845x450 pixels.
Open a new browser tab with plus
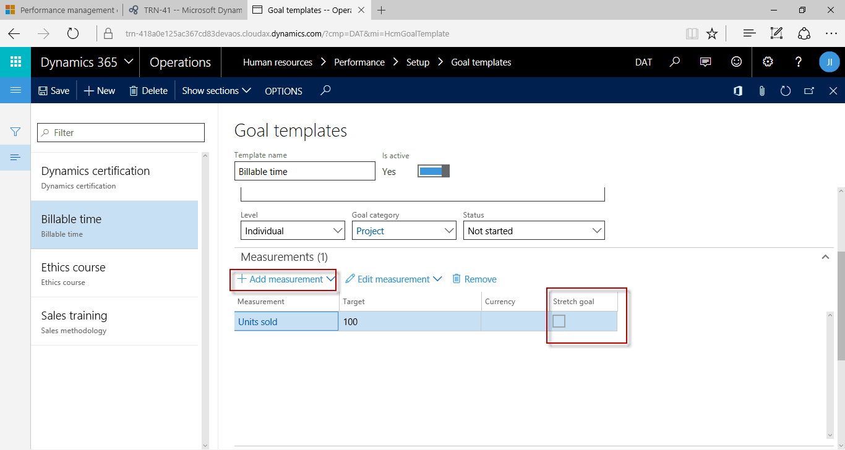(x=382, y=10)
